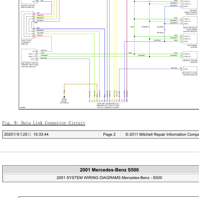Click the 'STEERING COLUMN MODULE' label

pos(190,61)
